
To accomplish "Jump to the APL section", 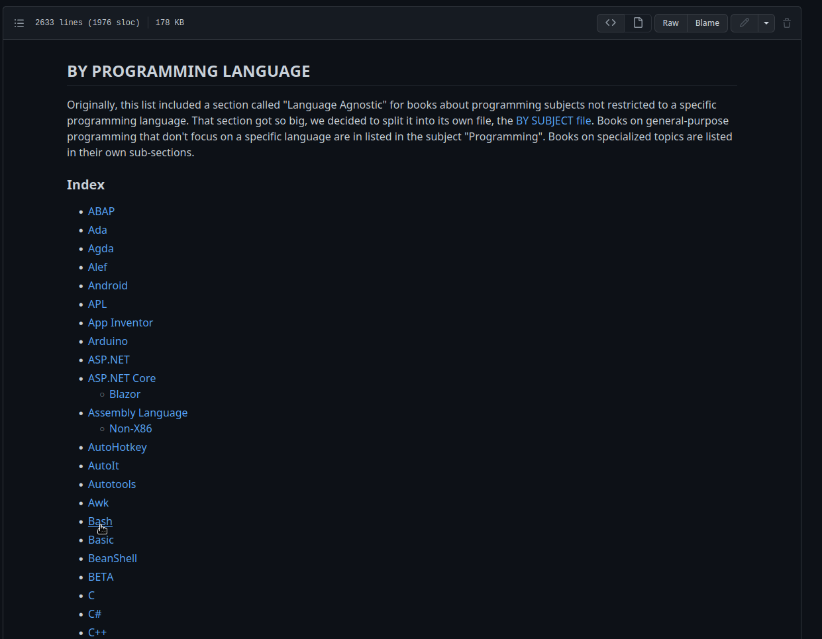I will pos(97,304).
